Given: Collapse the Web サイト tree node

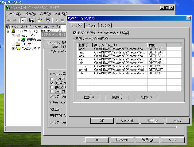Looking at the screenshot, I should [13, 36].
